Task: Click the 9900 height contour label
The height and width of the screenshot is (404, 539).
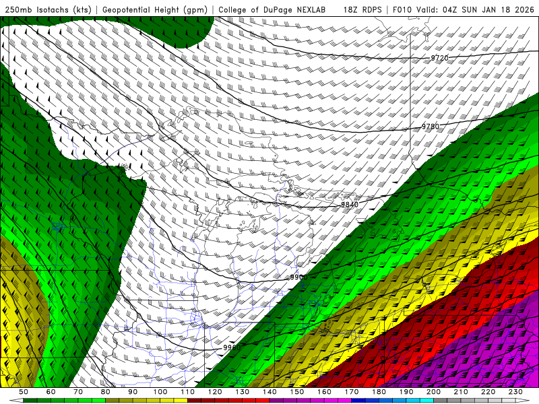Action: (x=299, y=277)
